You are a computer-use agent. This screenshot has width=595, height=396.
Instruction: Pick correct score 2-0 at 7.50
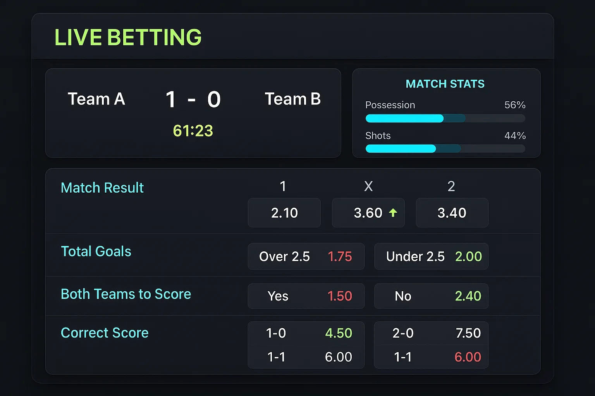[x=431, y=333]
